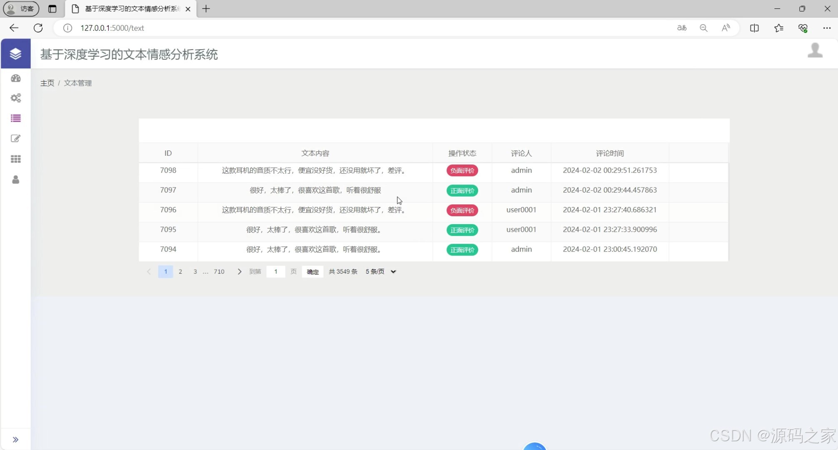Open the settings gear in the sidebar

[x=15, y=98]
